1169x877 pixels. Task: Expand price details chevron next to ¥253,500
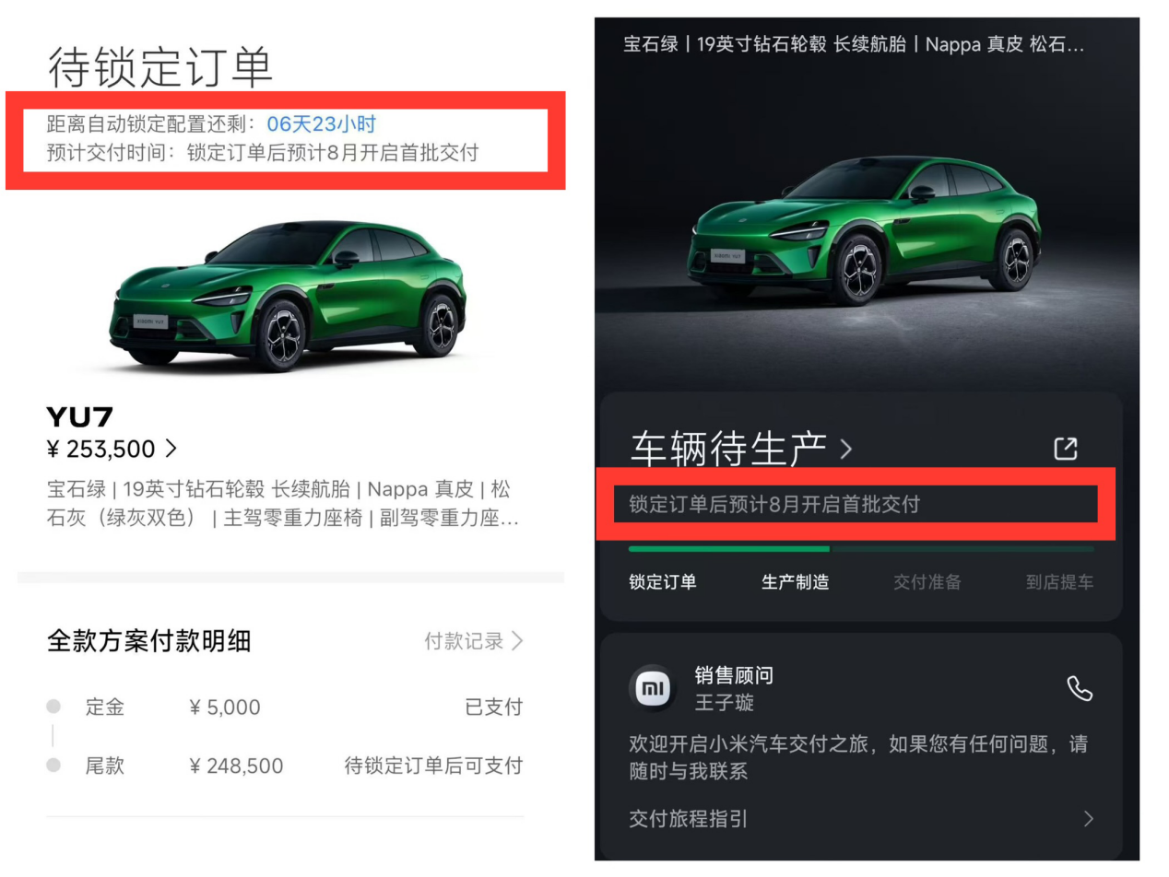tap(171, 449)
